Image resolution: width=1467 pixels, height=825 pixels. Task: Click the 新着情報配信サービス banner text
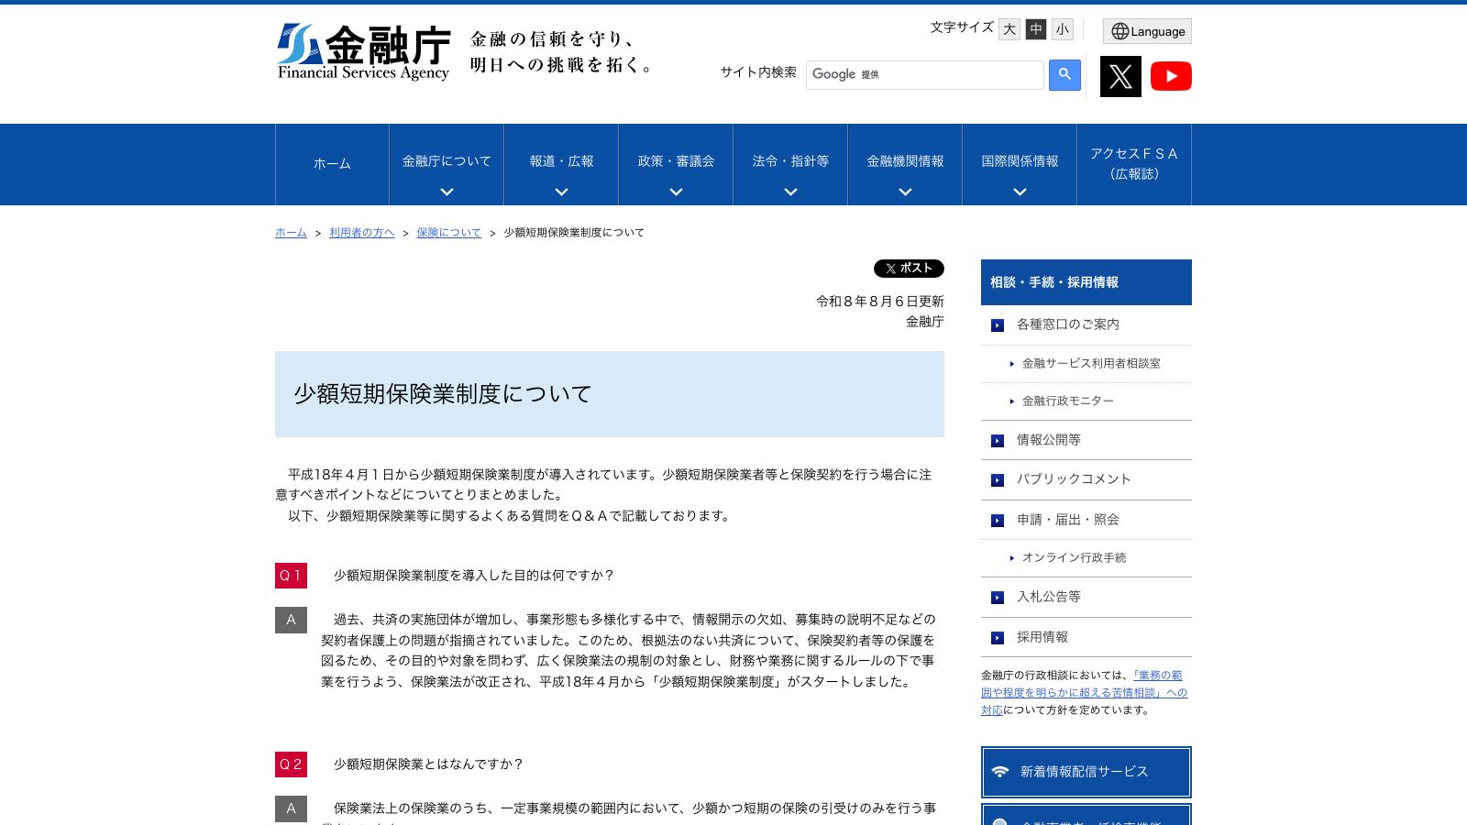click(x=1084, y=772)
